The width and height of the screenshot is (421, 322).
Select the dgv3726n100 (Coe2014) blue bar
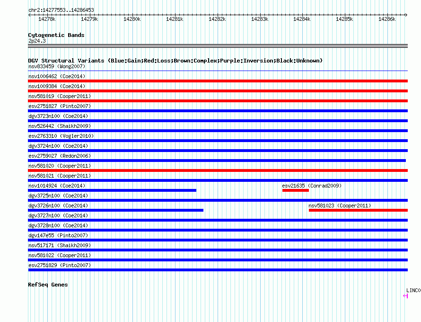[x=116, y=210]
